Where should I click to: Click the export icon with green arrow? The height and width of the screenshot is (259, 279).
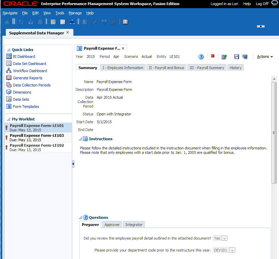tap(224, 57)
